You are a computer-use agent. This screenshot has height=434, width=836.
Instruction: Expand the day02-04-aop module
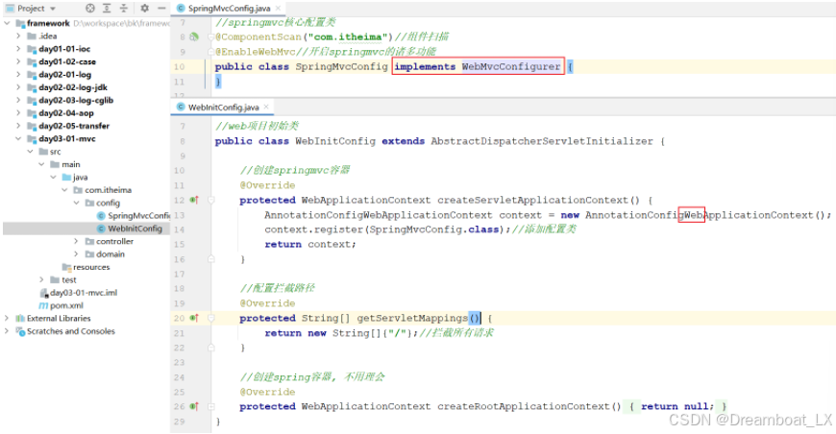tap(18, 113)
